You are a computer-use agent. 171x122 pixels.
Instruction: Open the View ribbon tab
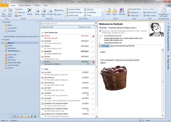45,5
